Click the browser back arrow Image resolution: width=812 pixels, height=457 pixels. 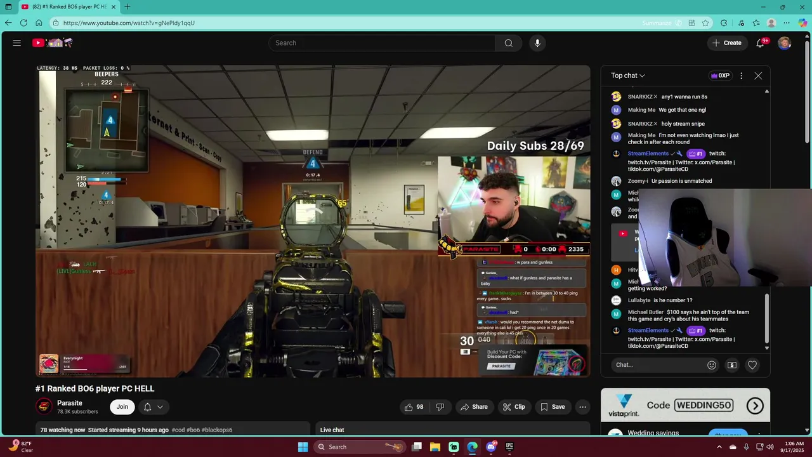point(8,23)
